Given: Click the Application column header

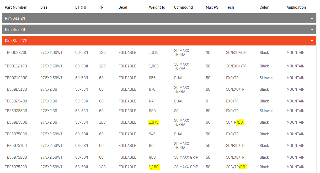Looking at the screenshot, I should click(x=296, y=7).
